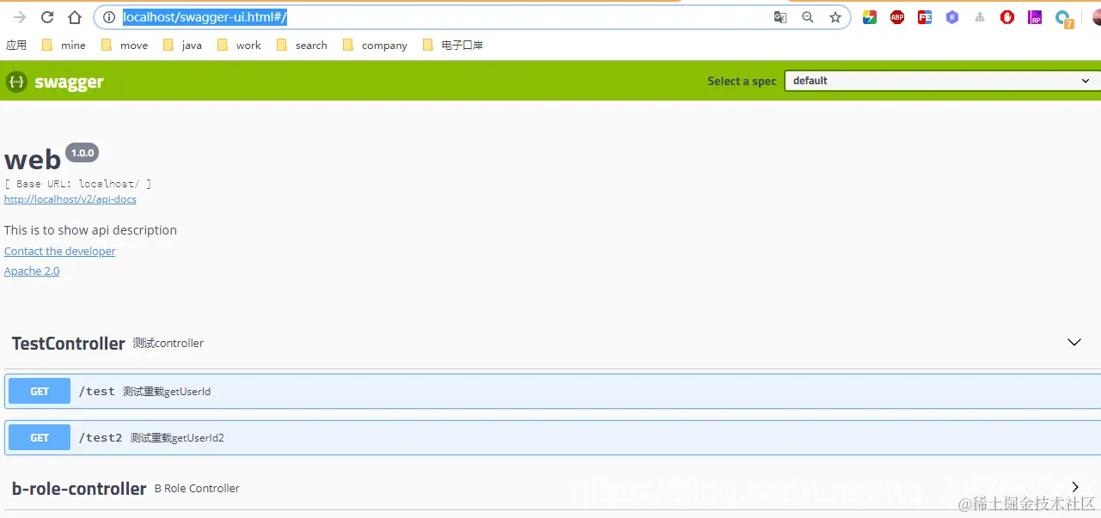Reload the page with the refresh icon
Image resolution: width=1101 pixels, height=518 pixels.
(47, 17)
